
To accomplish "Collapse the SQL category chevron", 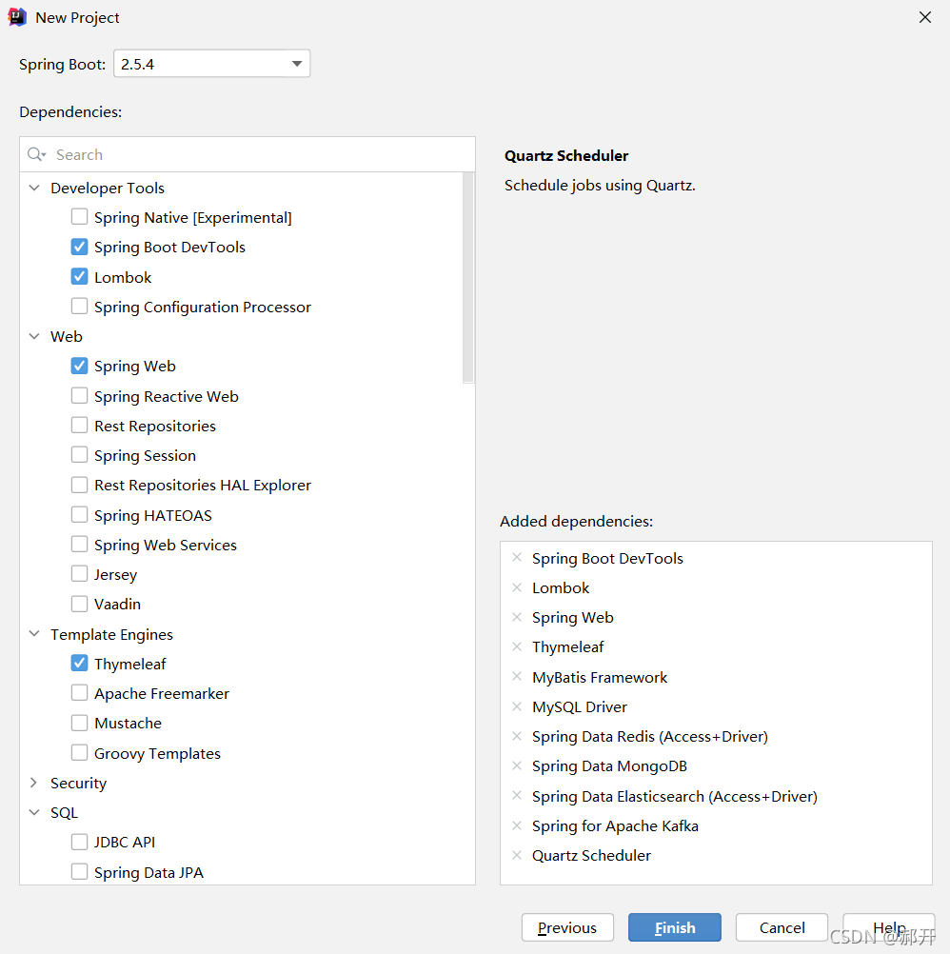I will pyautogui.click(x=34, y=812).
